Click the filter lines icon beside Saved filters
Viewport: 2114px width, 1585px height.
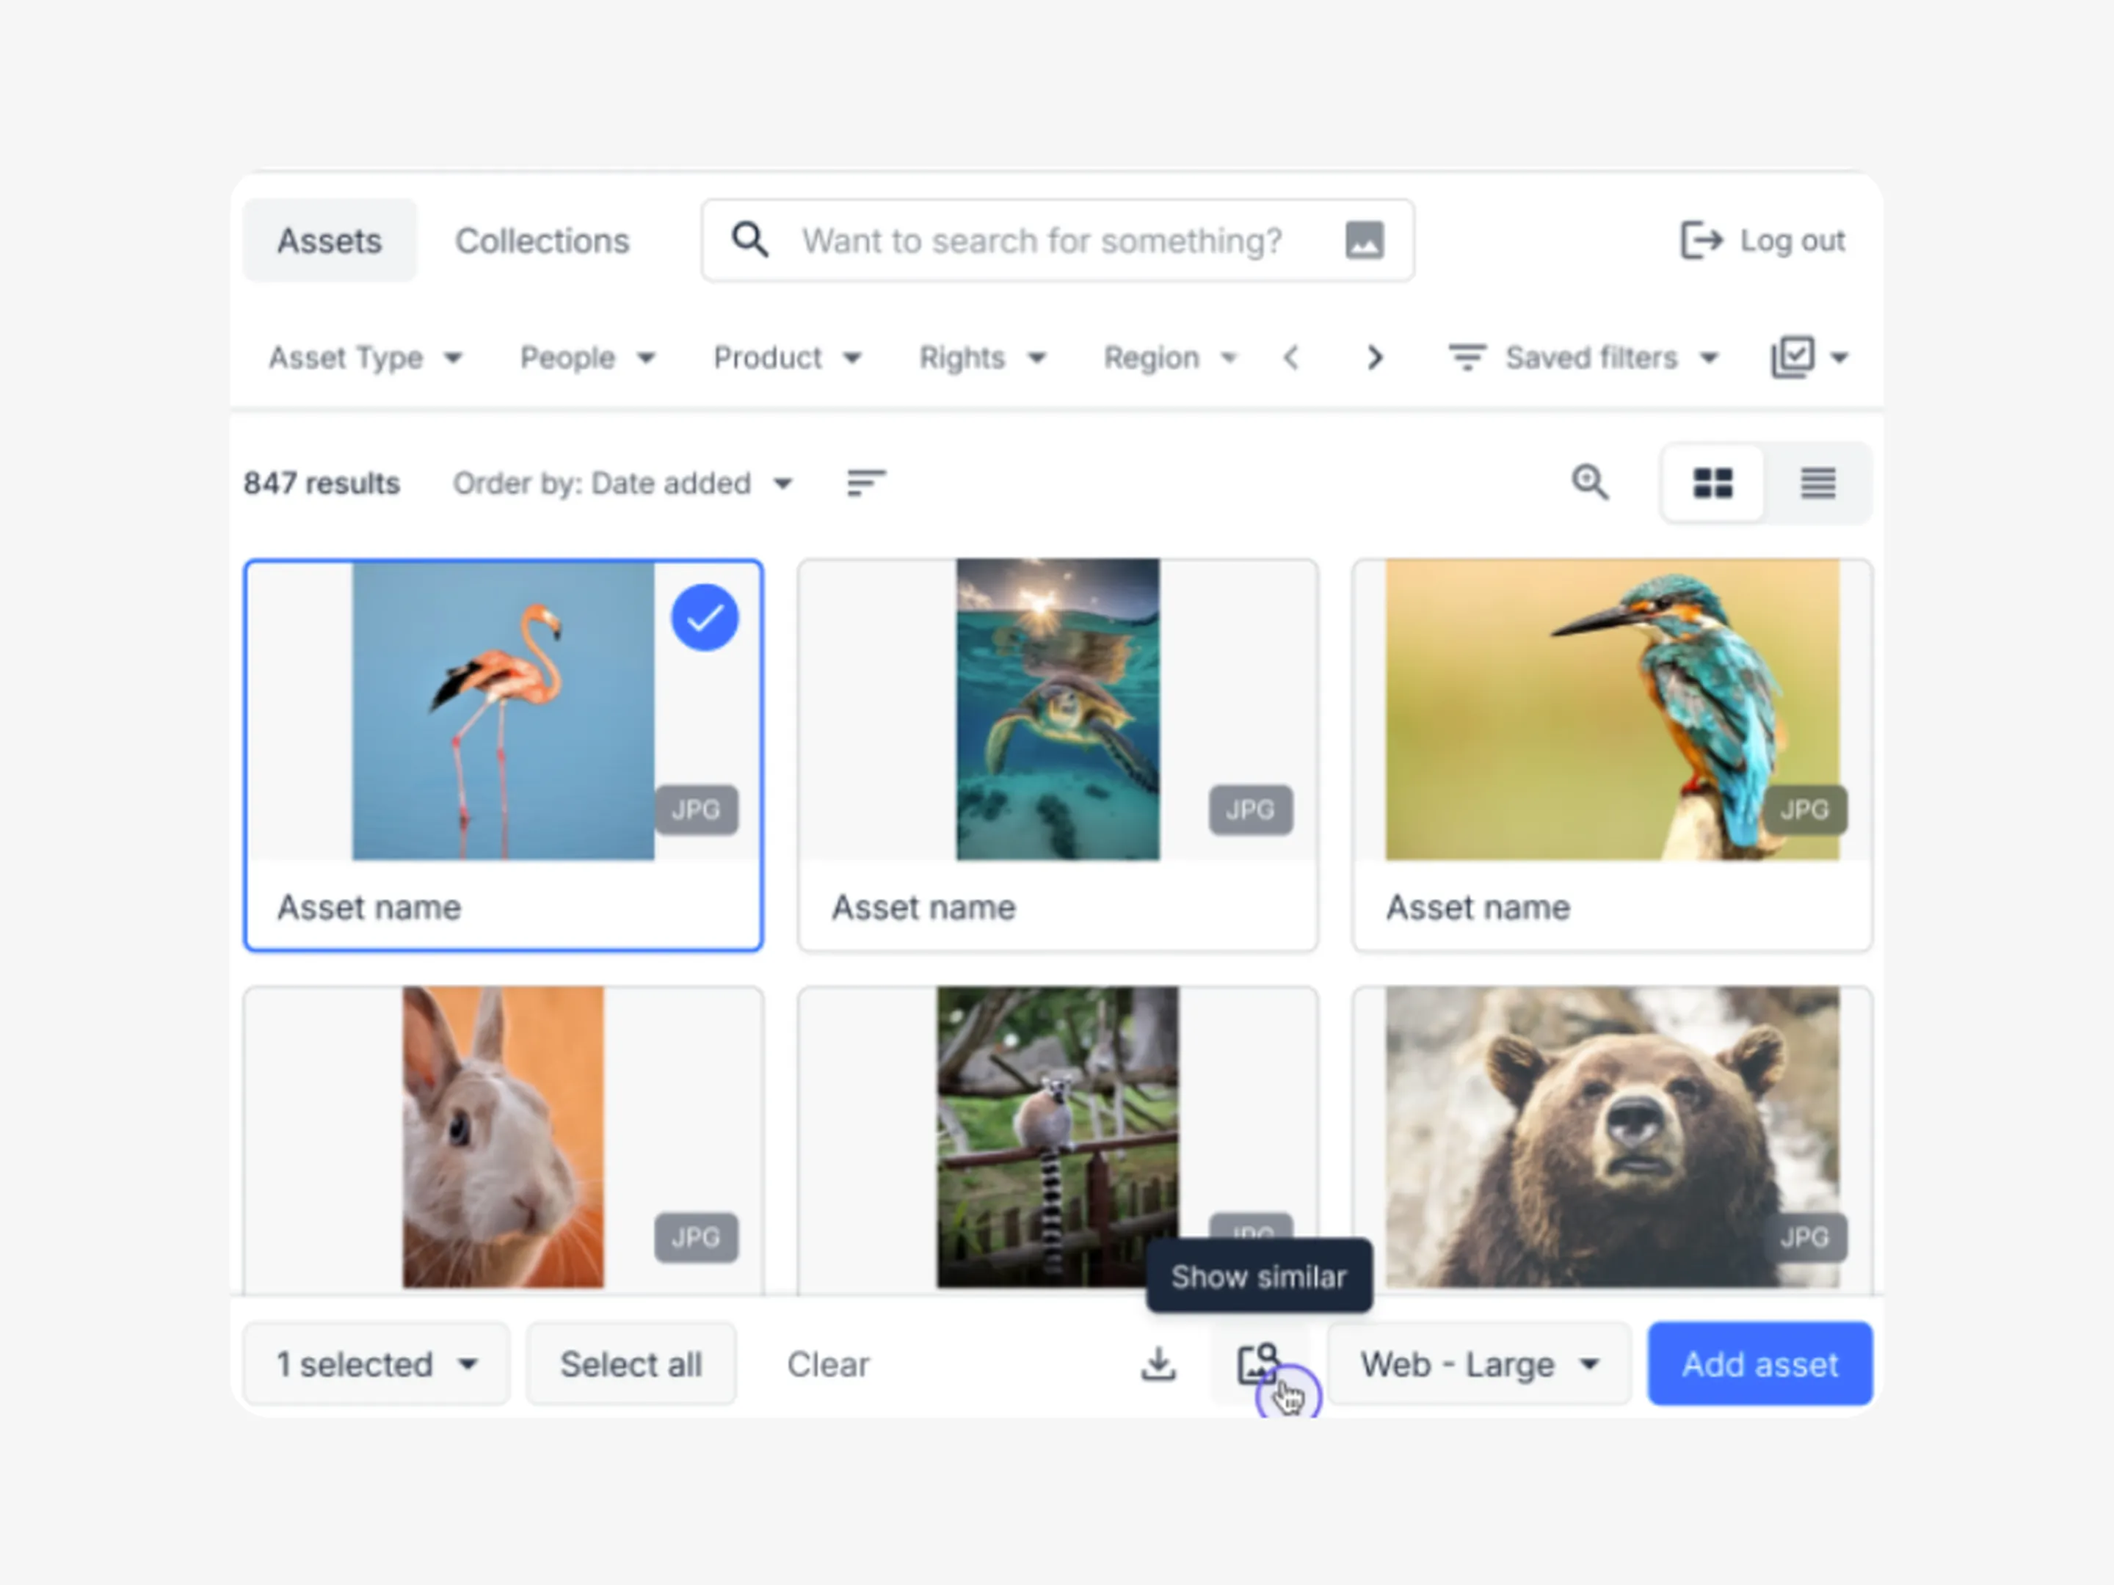coord(1467,357)
